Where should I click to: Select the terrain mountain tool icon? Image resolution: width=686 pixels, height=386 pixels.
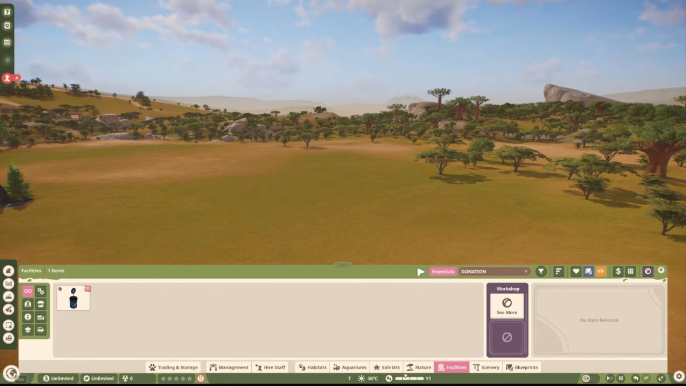[8, 296]
